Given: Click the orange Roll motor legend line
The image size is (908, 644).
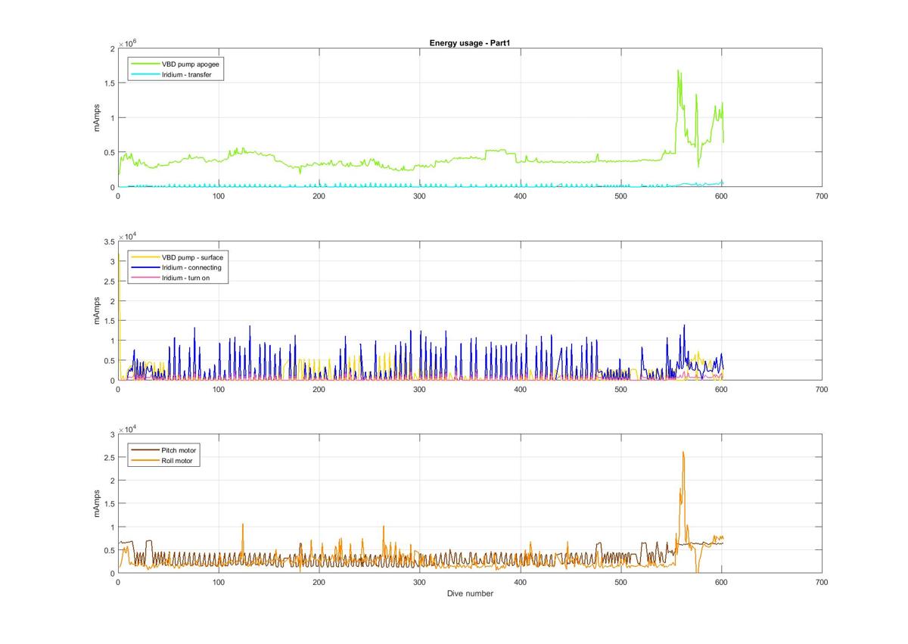Looking at the screenshot, I should (x=145, y=460).
